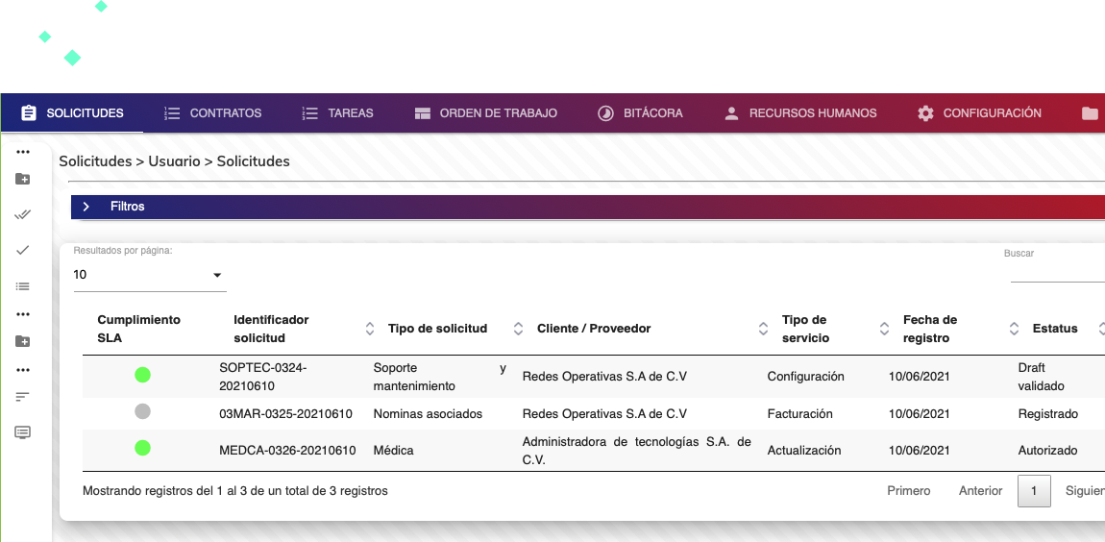Click the gray SLA indicator for 03MAR-0325
Viewport: 1105px width, 542px height.
(x=142, y=412)
